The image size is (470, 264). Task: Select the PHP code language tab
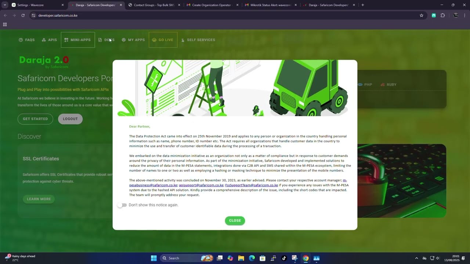tap(365, 85)
